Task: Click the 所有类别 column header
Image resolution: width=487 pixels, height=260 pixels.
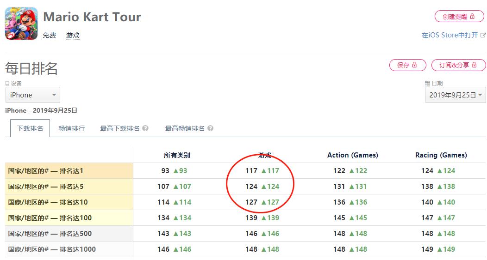Action: [177, 155]
